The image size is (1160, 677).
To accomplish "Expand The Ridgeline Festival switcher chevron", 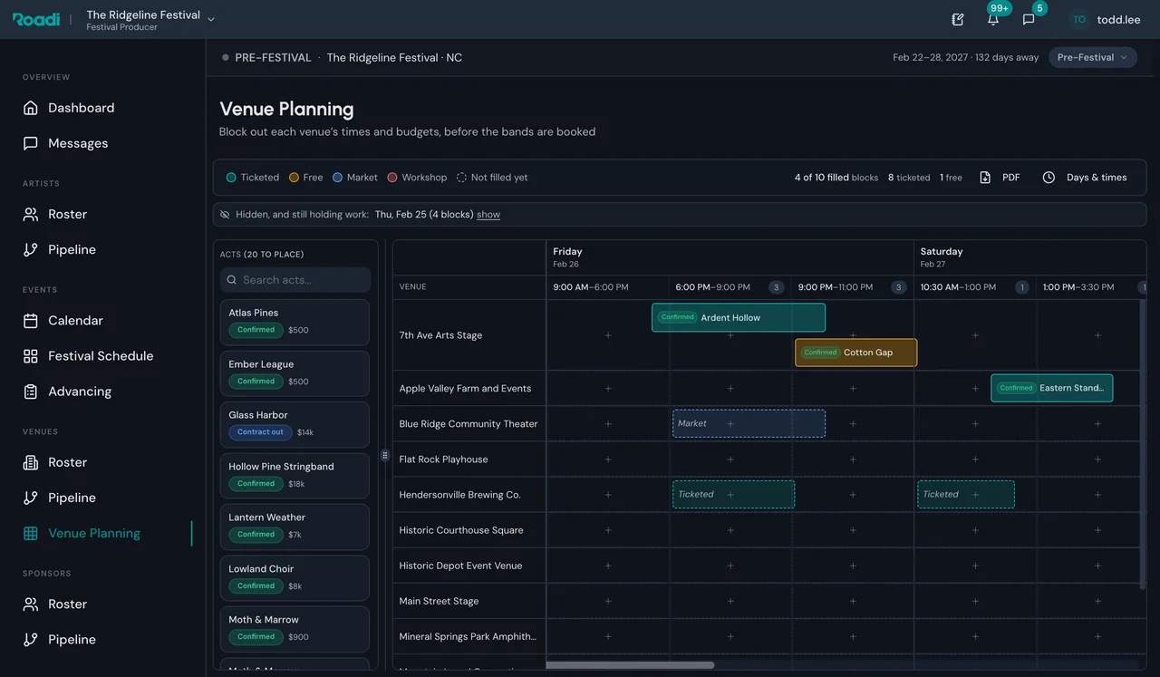I will click(211, 19).
